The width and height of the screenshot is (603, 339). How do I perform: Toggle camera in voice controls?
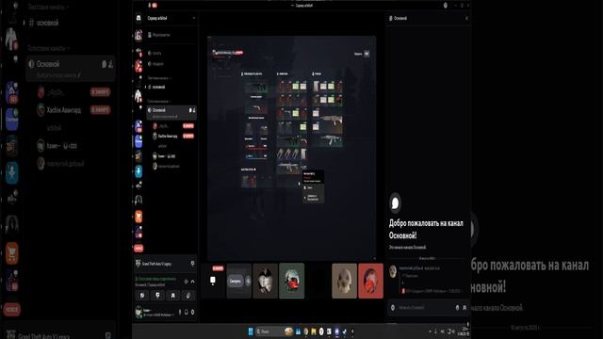click(x=142, y=295)
